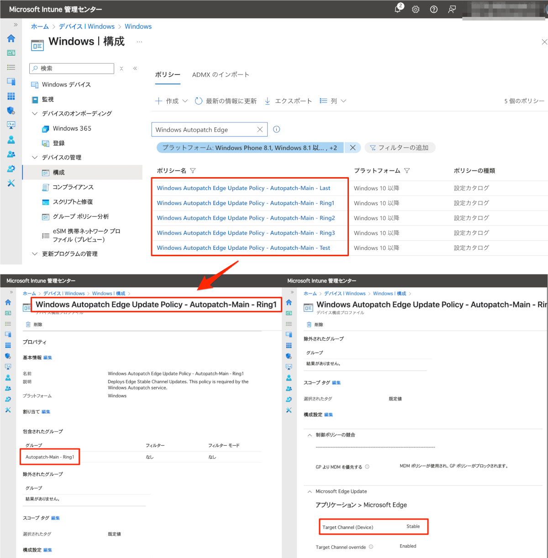
Task: Collapse the 制御ポリシーの競合 section
Action: [310, 435]
